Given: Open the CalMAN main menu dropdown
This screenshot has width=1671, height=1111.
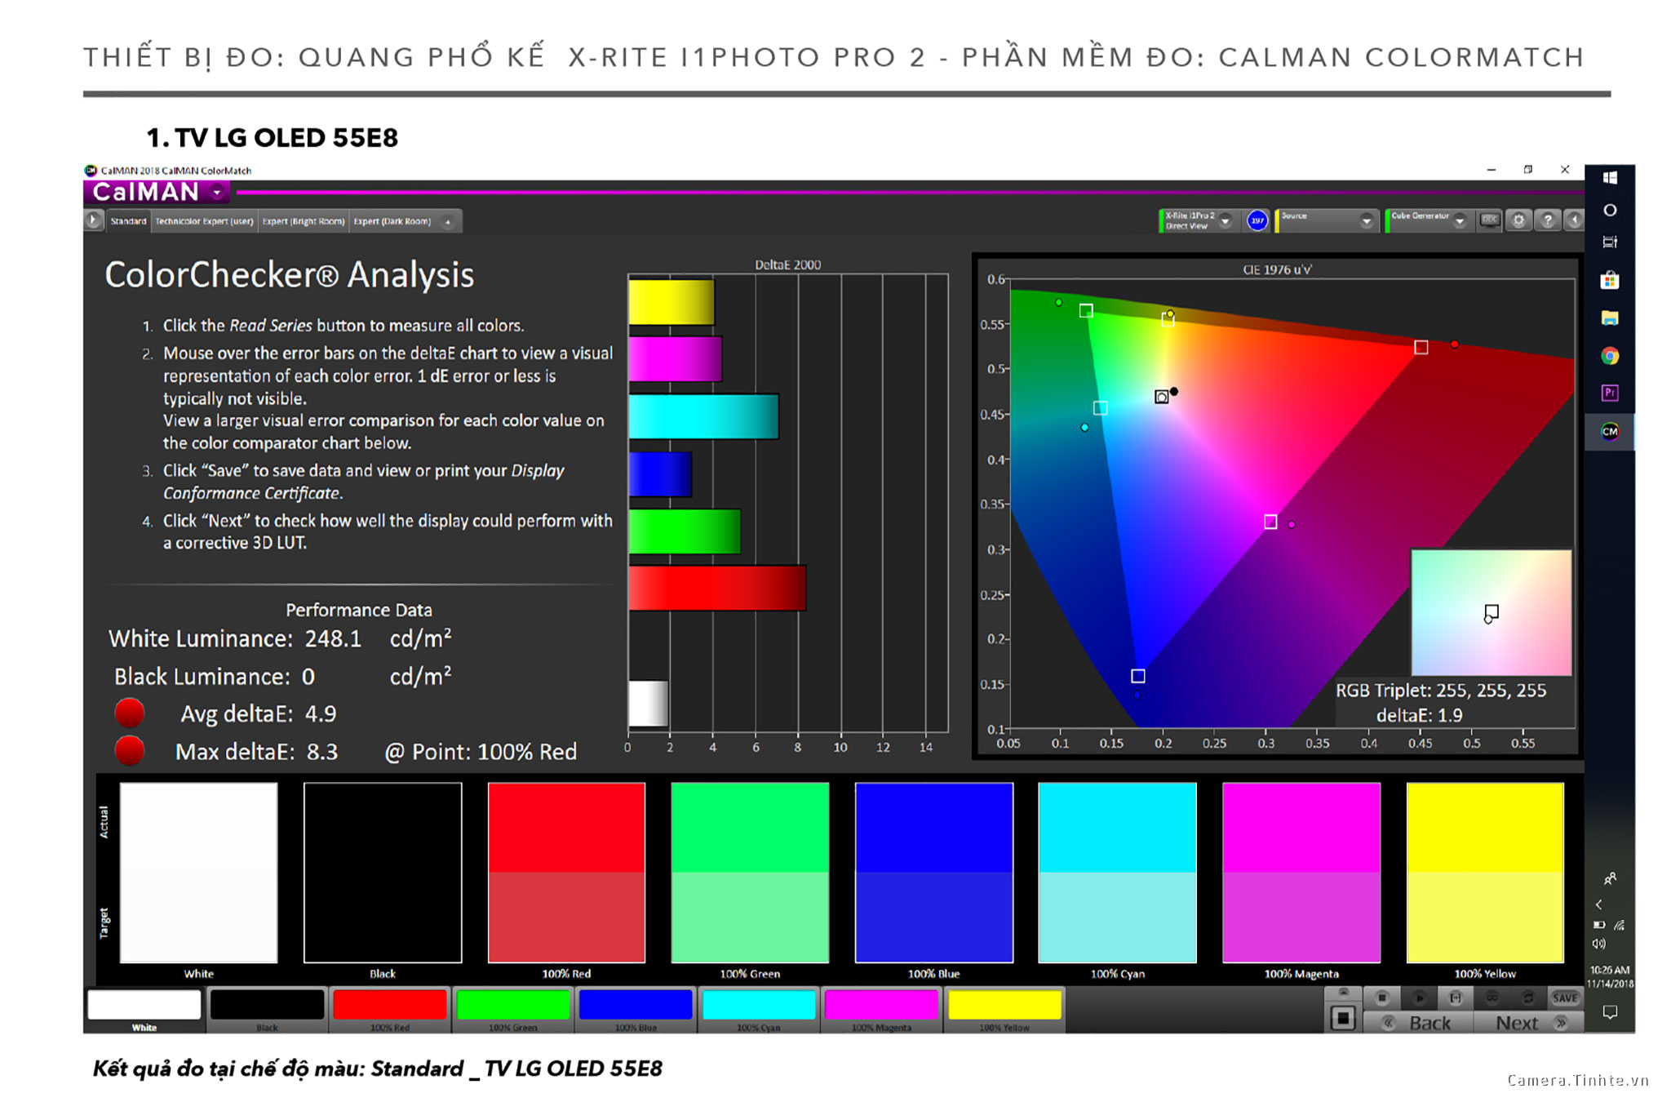Looking at the screenshot, I should [217, 193].
